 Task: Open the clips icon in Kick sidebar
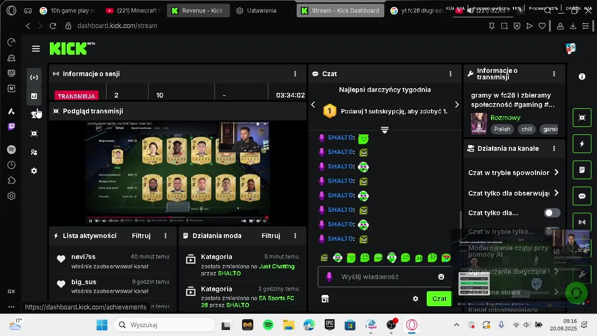pyautogui.click(x=34, y=133)
